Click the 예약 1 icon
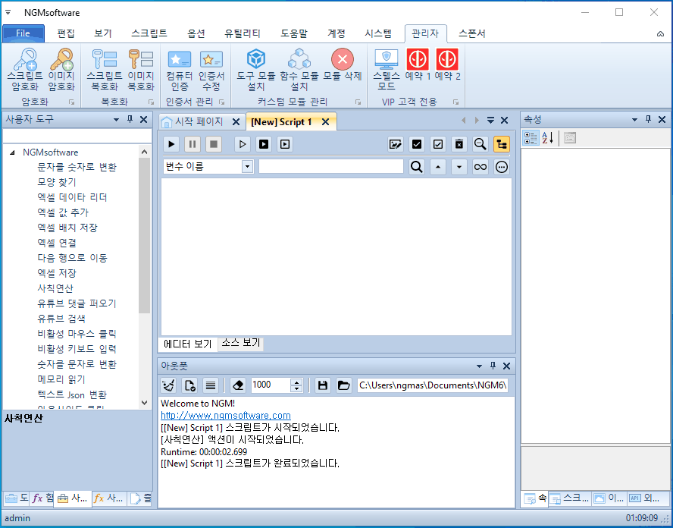Viewport: 673px width, 528px height. (418, 59)
